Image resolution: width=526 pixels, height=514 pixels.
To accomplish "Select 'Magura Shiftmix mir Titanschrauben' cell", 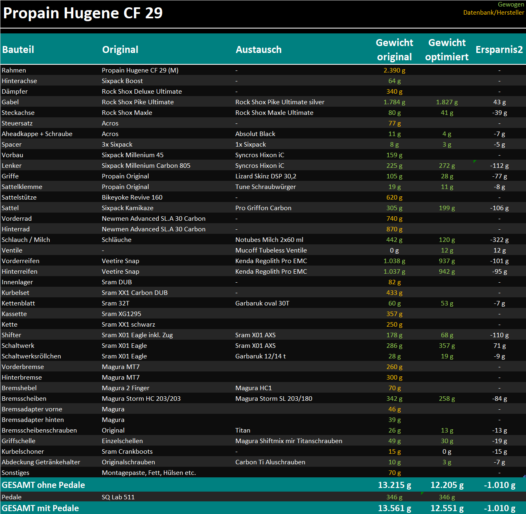I will coord(289,441).
